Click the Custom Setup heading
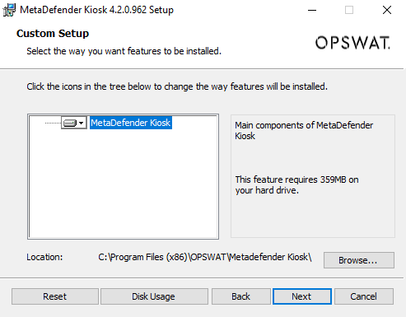The image size is (406, 317). [x=53, y=34]
